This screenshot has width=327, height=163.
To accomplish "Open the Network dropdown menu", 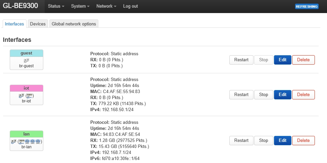I will click(x=106, y=6).
